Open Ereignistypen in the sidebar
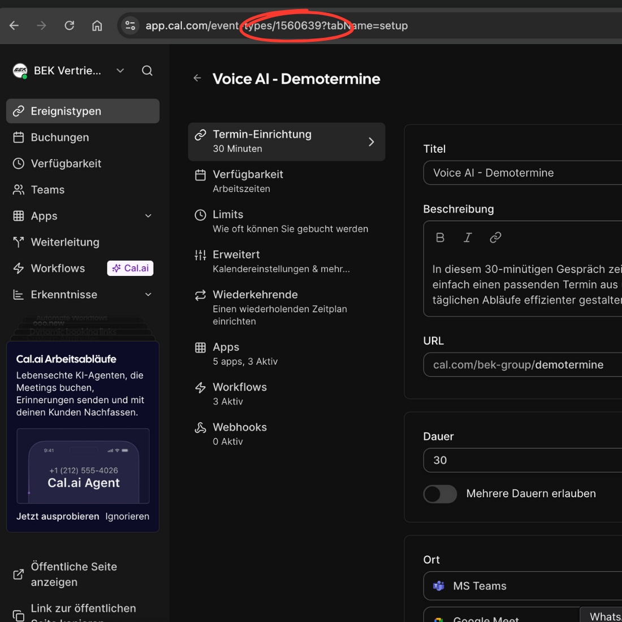Image resolution: width=622 pixels, height=622 pixels. 83,111
